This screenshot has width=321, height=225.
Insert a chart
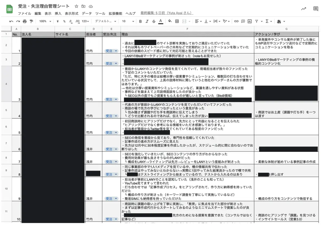click(x=250, y=21)
